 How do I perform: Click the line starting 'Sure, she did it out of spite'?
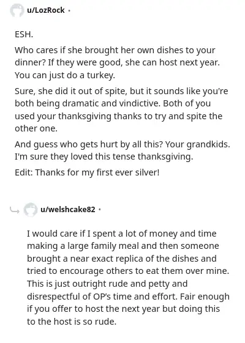121,91
